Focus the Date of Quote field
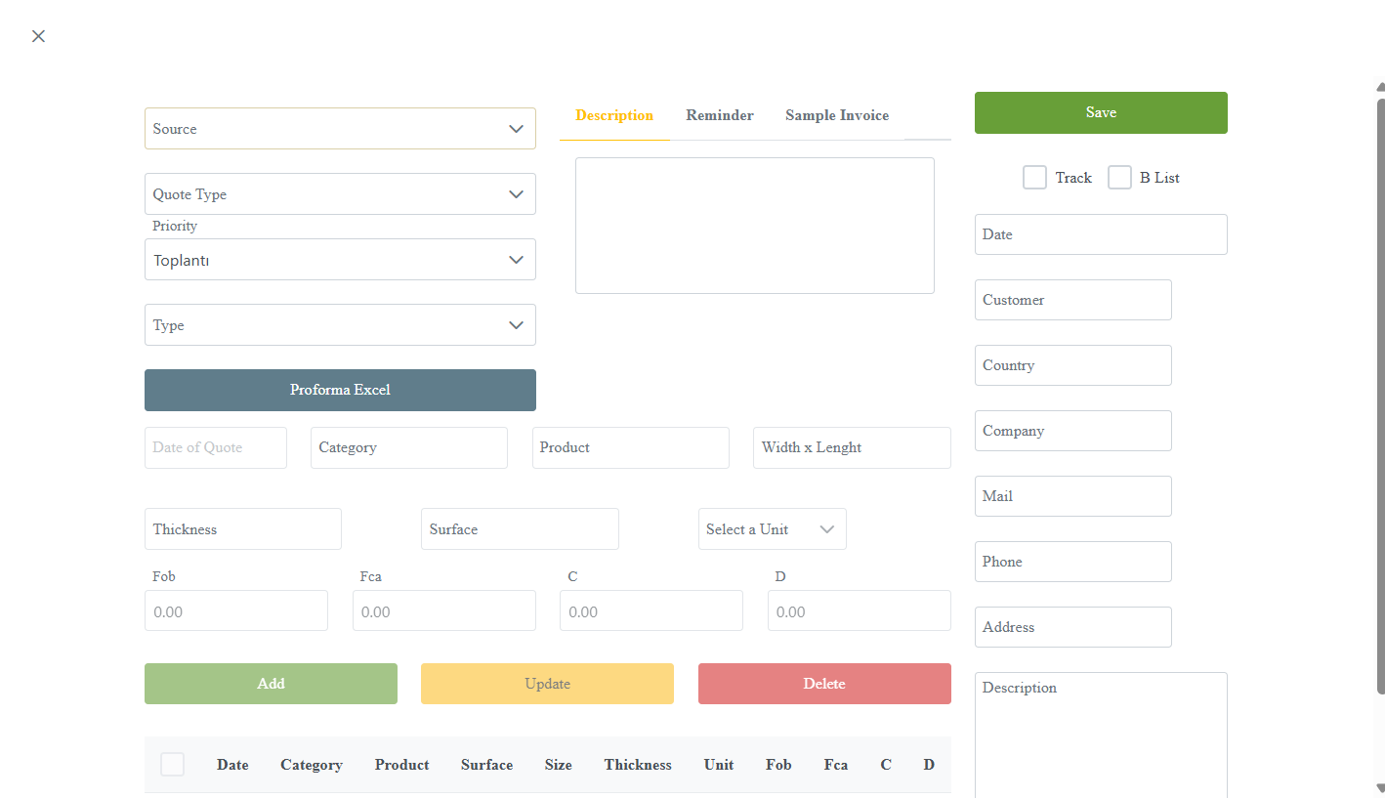The image size is (1385, 798). click(x=215, y=447)
